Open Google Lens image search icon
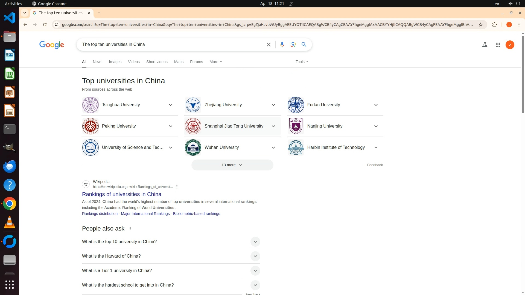Screen dimensions: 525x295 tap(293, 45)
